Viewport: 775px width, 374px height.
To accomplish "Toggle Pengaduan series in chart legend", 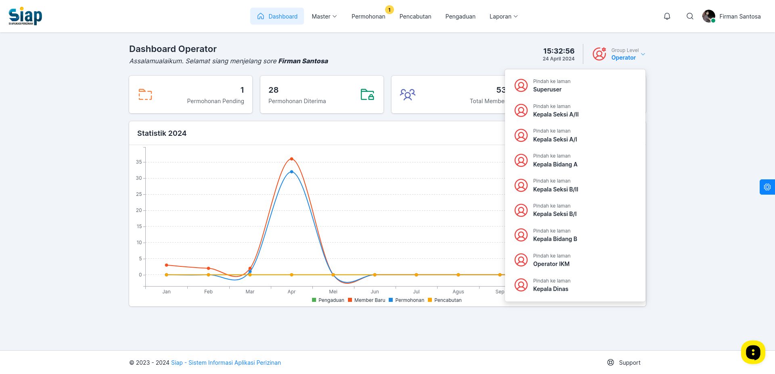I will [x=328, y=300].
